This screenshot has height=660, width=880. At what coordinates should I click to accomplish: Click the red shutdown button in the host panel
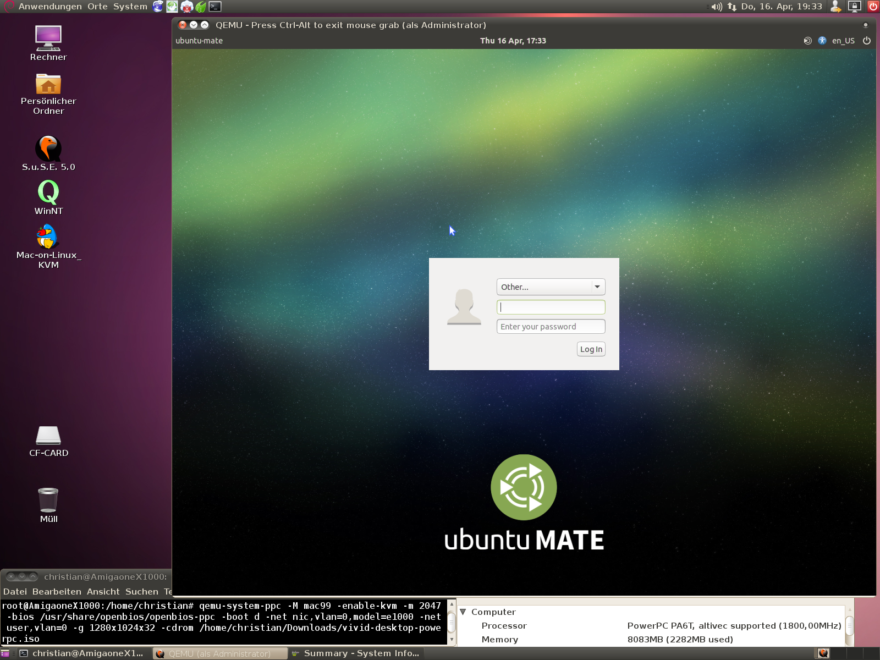(x=873, y=7)
